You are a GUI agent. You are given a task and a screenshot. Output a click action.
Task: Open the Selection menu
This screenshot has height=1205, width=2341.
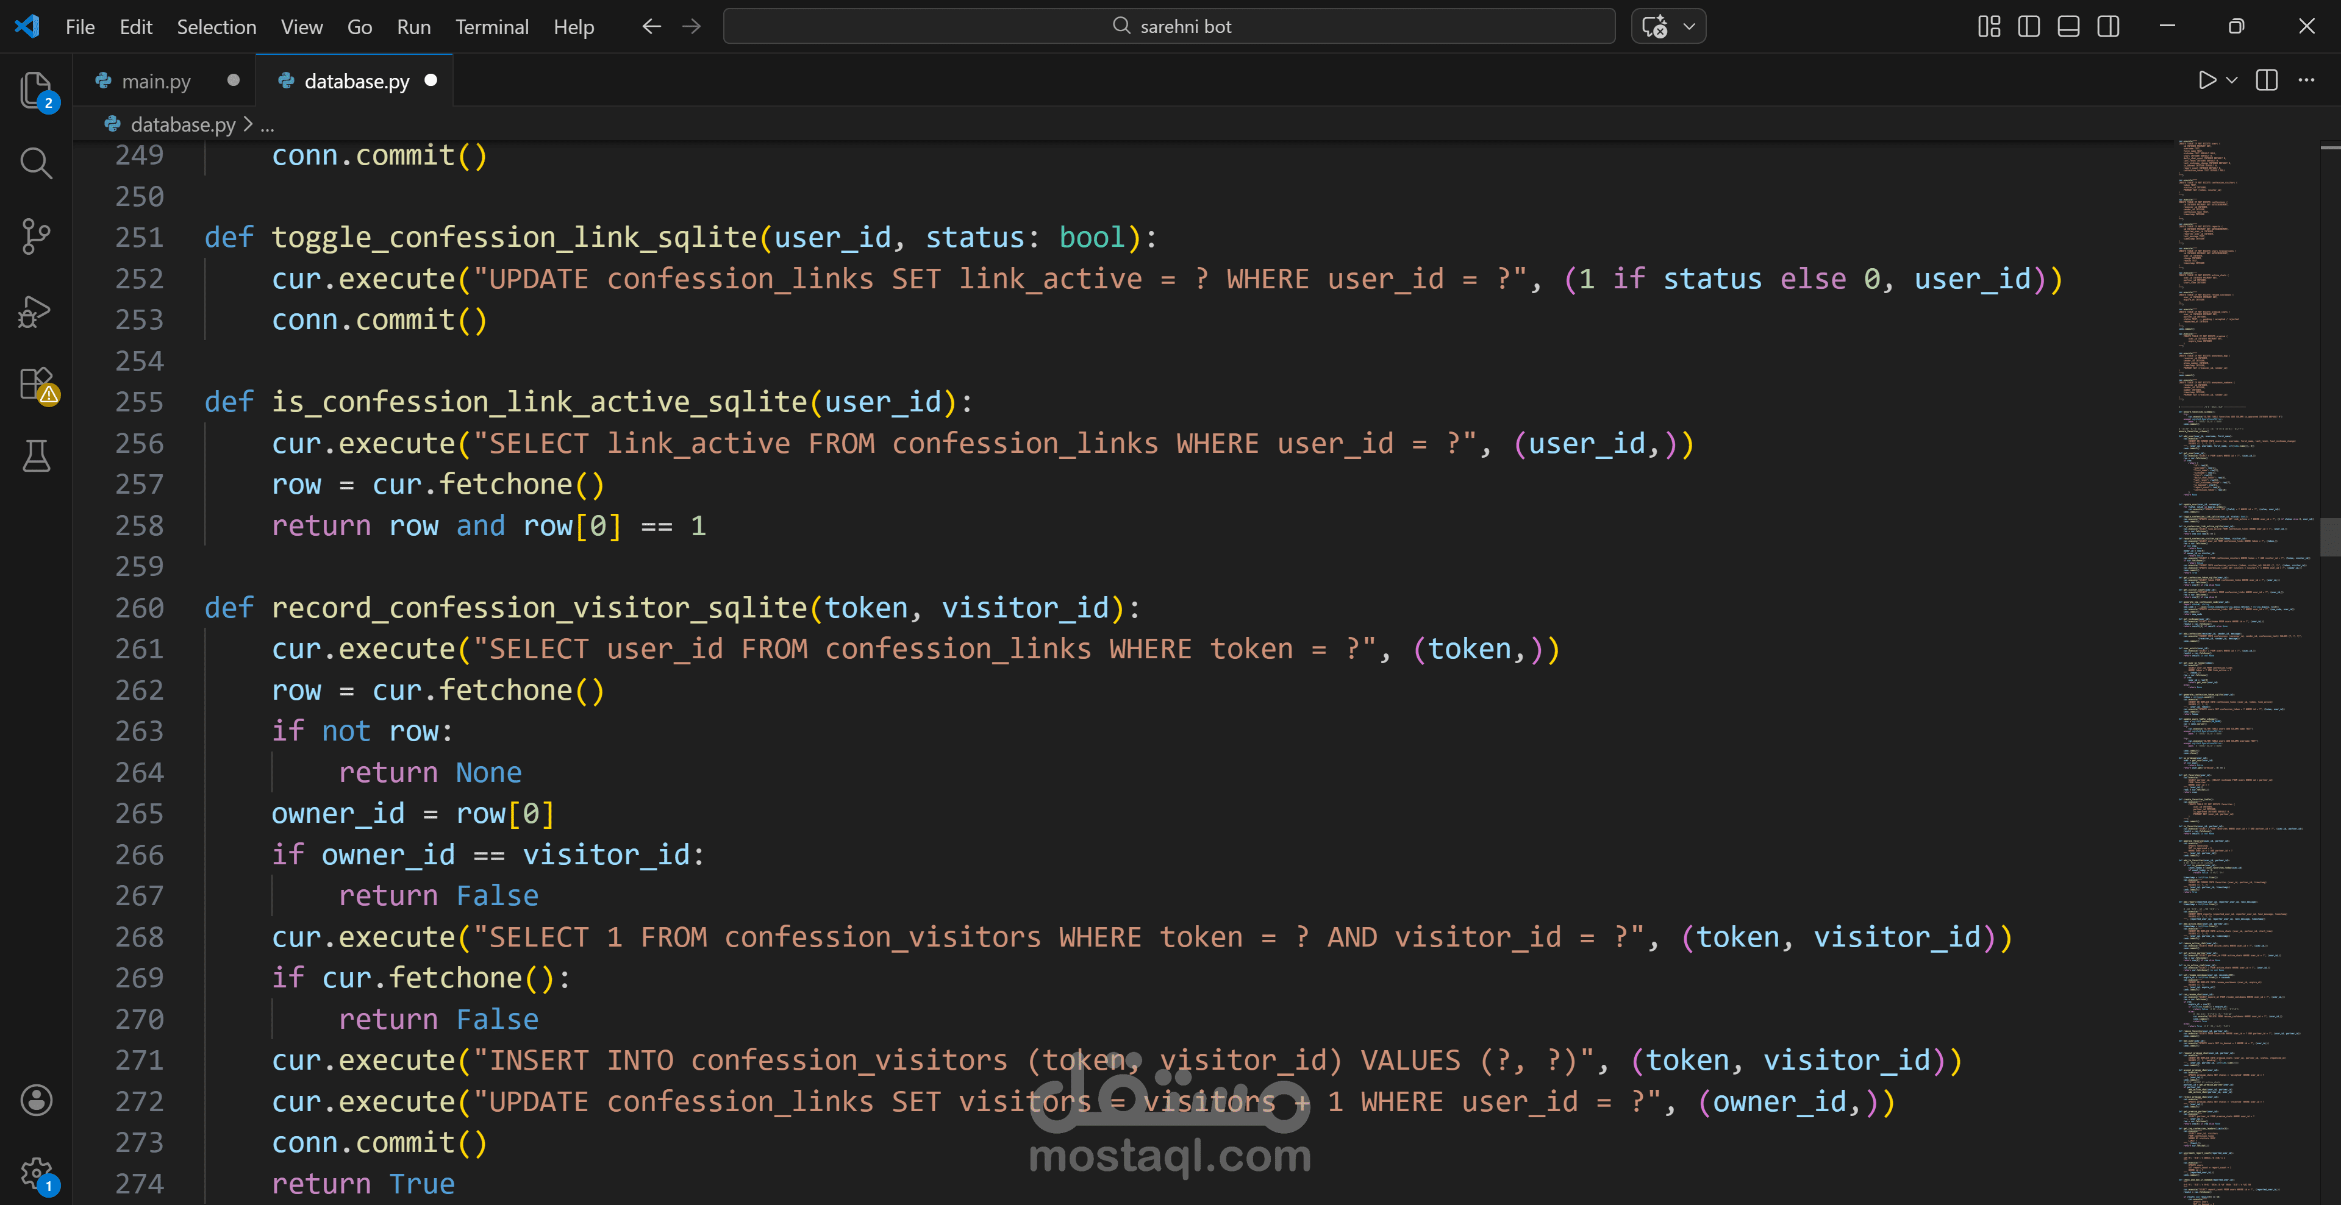click(216, 26)
